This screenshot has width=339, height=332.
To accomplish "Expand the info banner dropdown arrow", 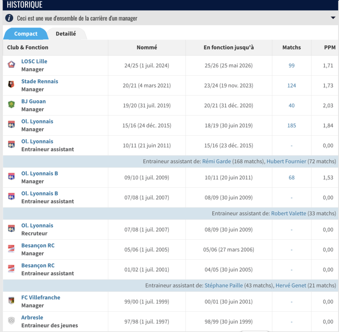I will coord(333,18).
